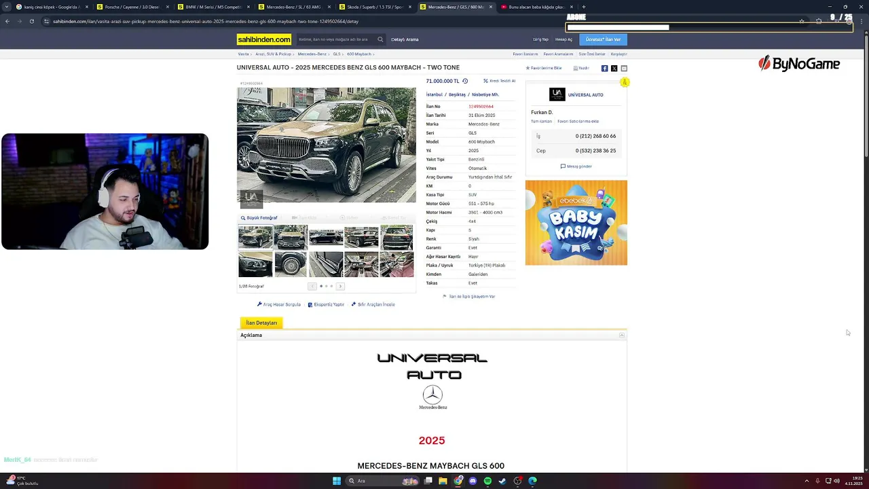Share the listing on X
869x489 pixels.
pyautogui.click(x=614, y=68)
